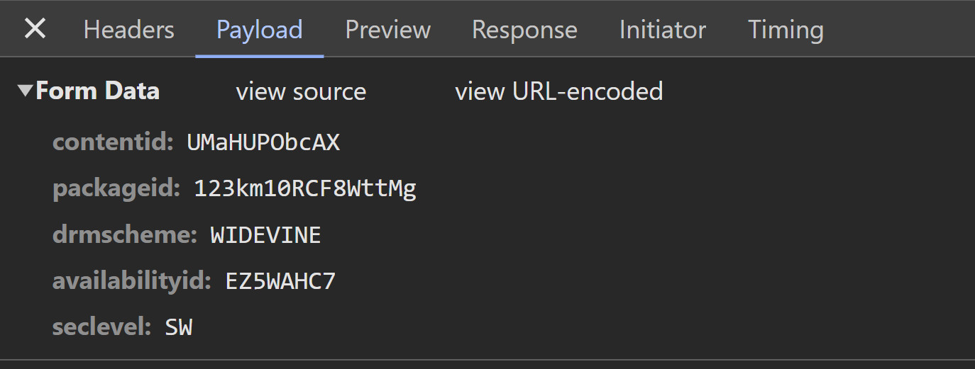Open the Preview tab
The image size is (975, 369).
click(387, 30)
